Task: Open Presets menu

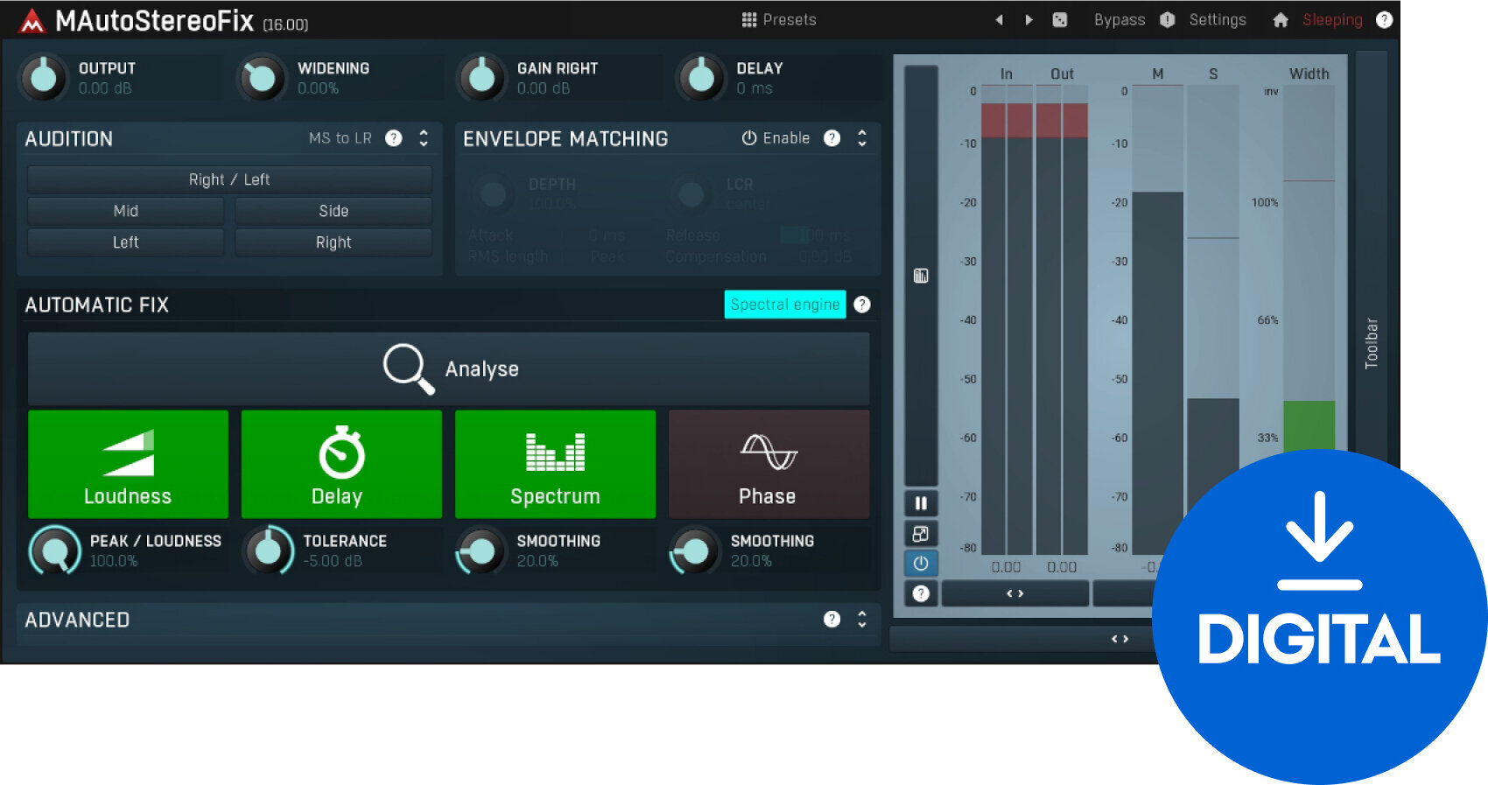Action: coord(779,19)
